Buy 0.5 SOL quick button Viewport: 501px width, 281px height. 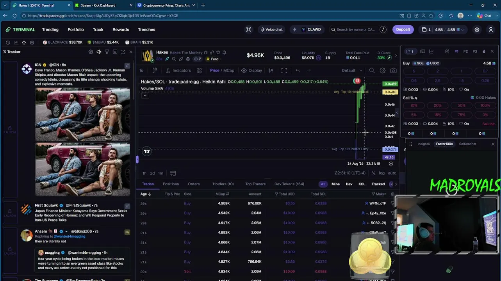click(x=414, y=81)
